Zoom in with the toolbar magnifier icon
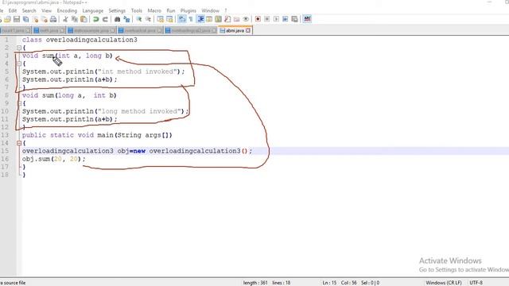 pyautogui.click(x=138, y=19)
